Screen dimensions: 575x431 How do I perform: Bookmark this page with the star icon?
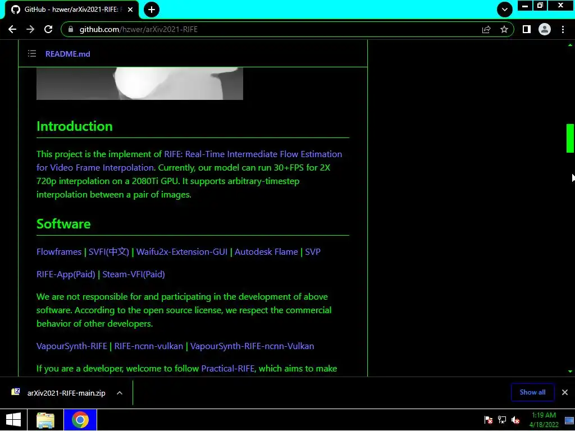504,29
